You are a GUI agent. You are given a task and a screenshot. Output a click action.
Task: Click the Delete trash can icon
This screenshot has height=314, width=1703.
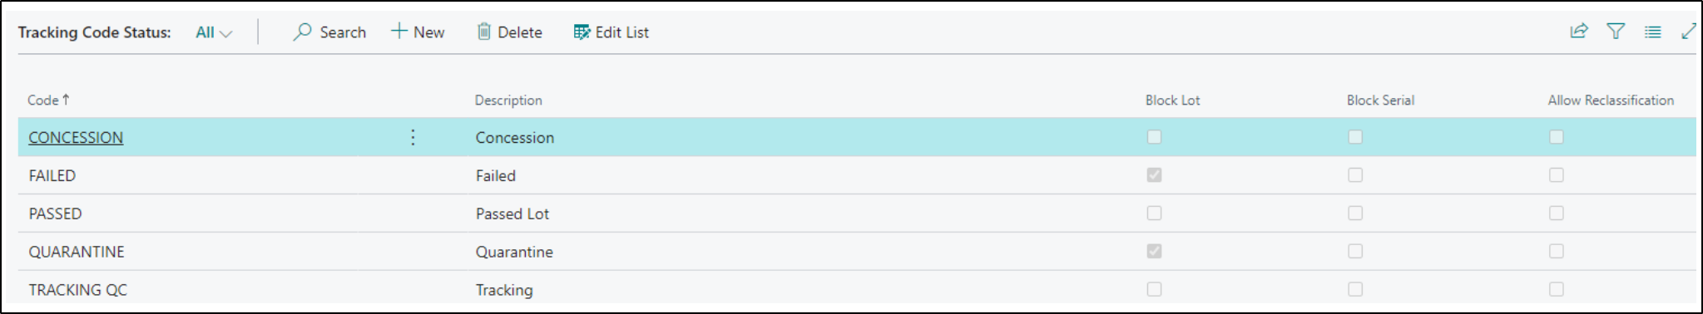[x=483, y=32]
